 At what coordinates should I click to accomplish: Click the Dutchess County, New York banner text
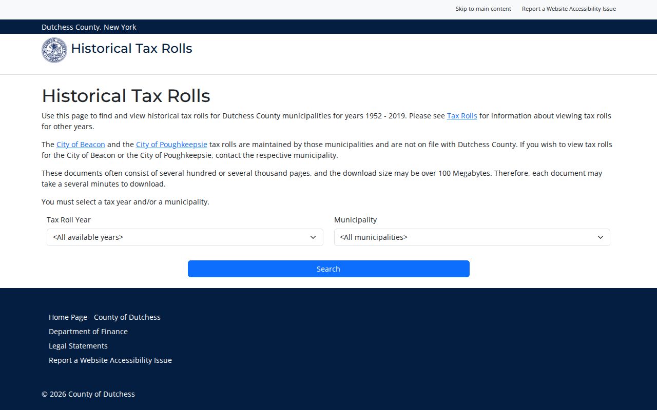pos(89,27)
